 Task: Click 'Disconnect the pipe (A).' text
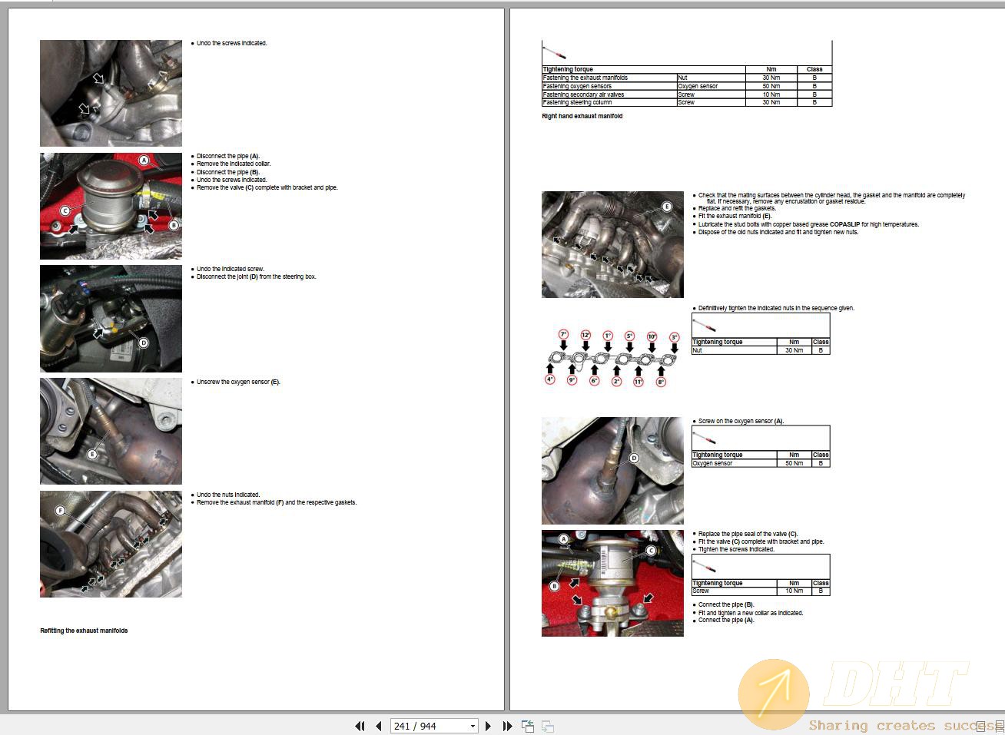pyautogui.click(x=228, y=156)
